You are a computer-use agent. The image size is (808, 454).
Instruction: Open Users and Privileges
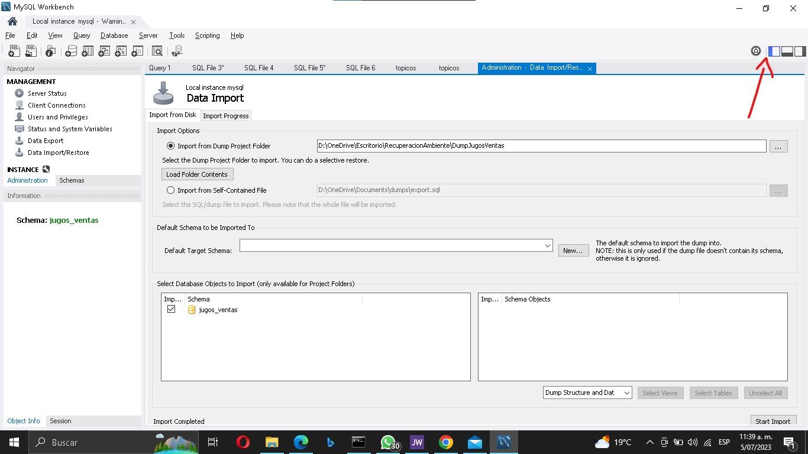click(x=58, y=117)
